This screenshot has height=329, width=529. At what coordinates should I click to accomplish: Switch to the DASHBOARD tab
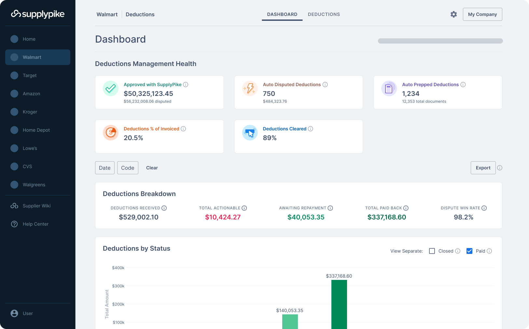(x=282, y=14)
